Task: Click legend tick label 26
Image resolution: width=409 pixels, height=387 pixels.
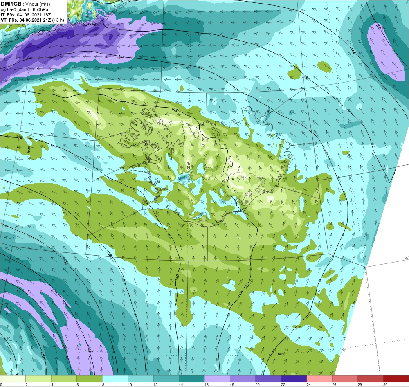Action: [334, 385]
